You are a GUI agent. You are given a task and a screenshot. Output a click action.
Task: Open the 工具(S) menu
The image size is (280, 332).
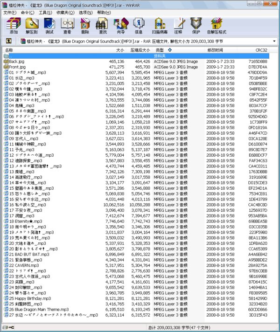pos(45,13)
